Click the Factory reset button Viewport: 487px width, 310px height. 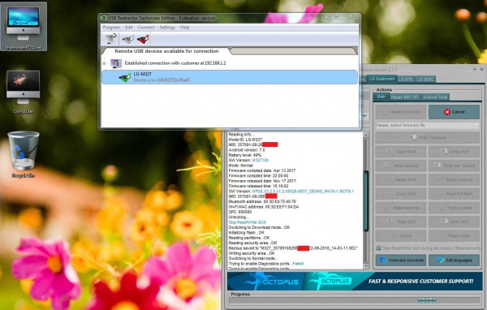(x=454, y=208)
